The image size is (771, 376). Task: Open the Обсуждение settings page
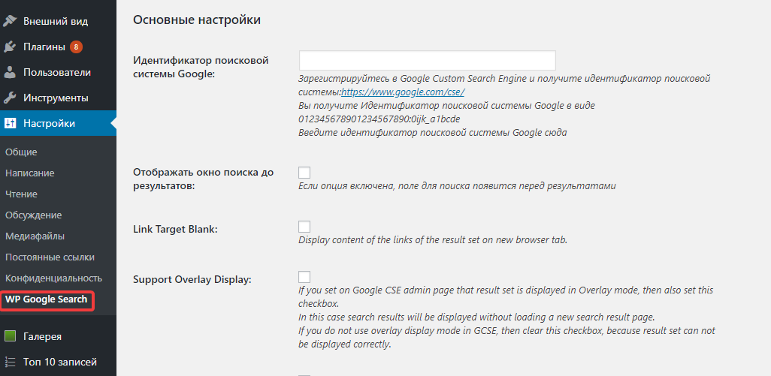33,215
